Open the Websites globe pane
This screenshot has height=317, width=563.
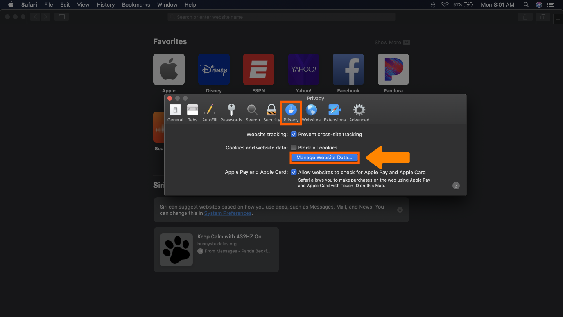(311, 113)
